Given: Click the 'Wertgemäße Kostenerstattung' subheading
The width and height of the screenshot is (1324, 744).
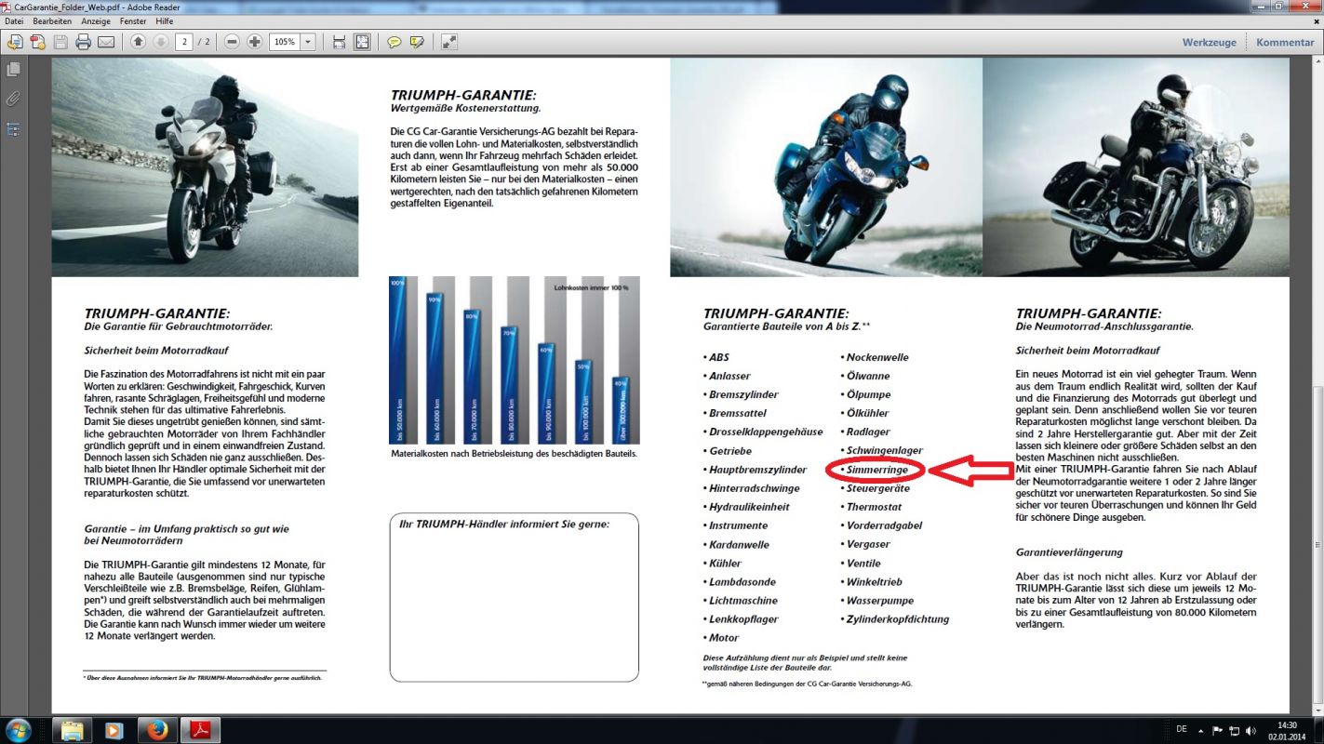Looking at the screenshot, I should 465,109.
